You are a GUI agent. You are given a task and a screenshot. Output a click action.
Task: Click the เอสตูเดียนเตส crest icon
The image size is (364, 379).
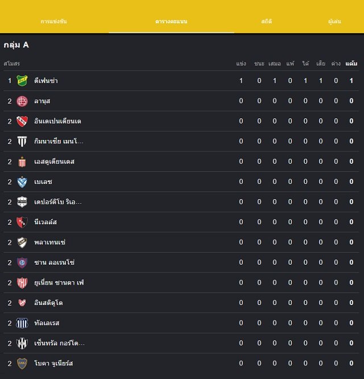tap(22, 162)
